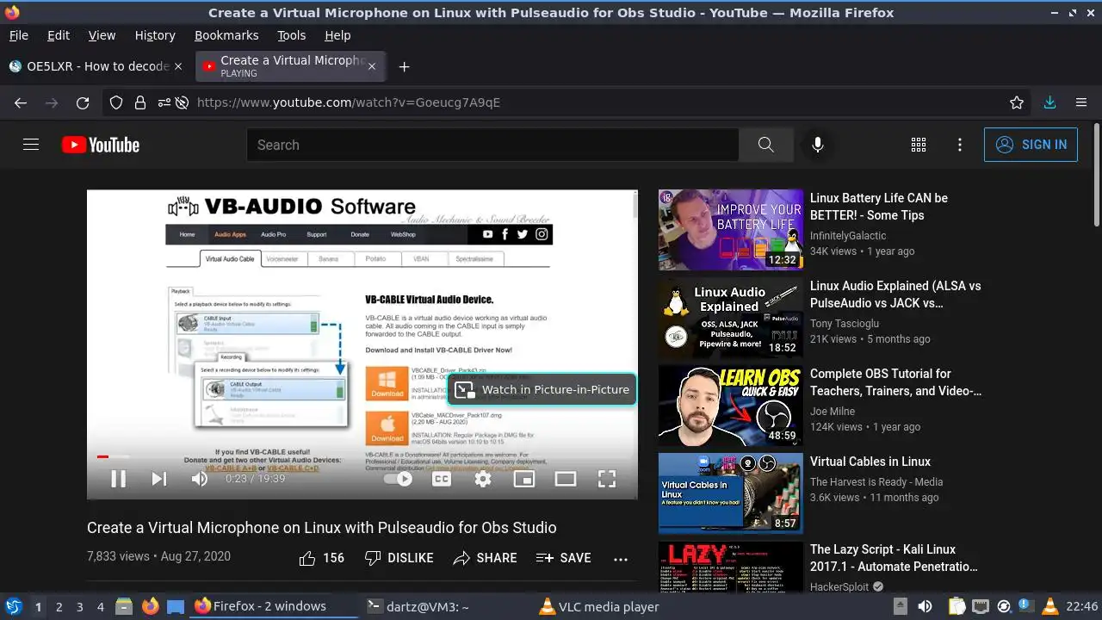Visit Joe Milne channel name
1102x620 pixels.
point(834,412)
